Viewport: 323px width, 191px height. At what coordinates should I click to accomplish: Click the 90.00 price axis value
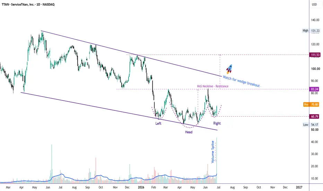(x=315, y=81)
